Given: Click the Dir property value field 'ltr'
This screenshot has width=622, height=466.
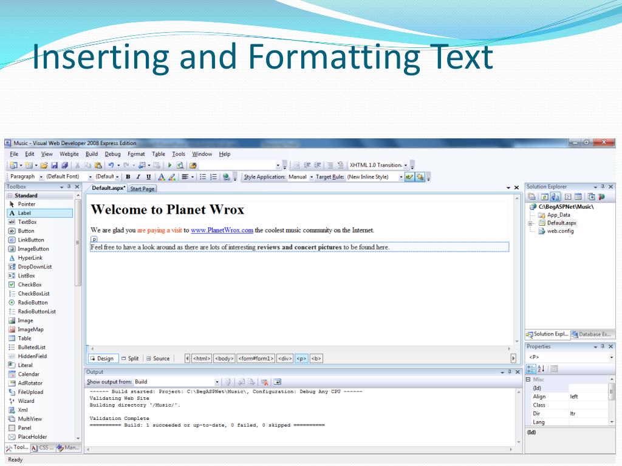Looking at the screenshot, I should click(x=588, y=414).
